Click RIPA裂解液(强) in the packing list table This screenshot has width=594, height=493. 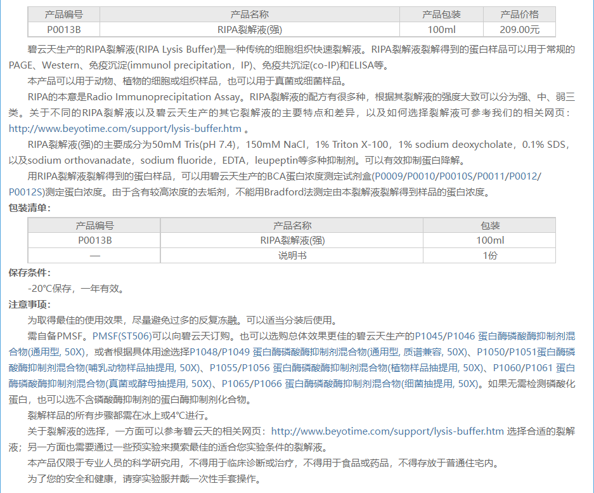click(x=292, y=240)
